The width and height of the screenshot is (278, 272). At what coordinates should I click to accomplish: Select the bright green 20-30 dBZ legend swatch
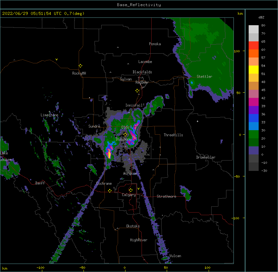pos(253,134)
